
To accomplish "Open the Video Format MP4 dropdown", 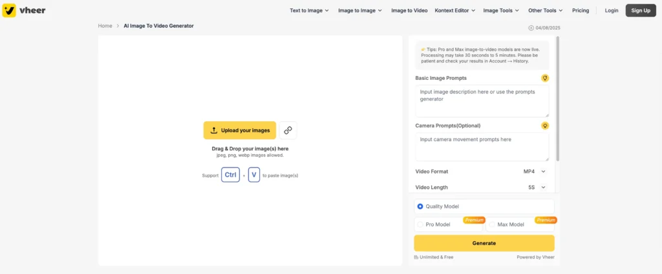I will click(x=535, y=171).
